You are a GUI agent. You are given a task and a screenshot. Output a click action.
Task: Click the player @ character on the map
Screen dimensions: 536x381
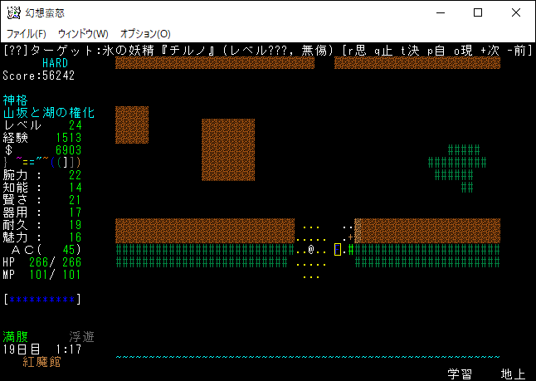click(x=311, y=249)
